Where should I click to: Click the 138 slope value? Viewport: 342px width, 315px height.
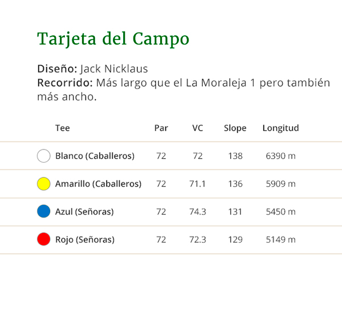click(x=235, y=156)
